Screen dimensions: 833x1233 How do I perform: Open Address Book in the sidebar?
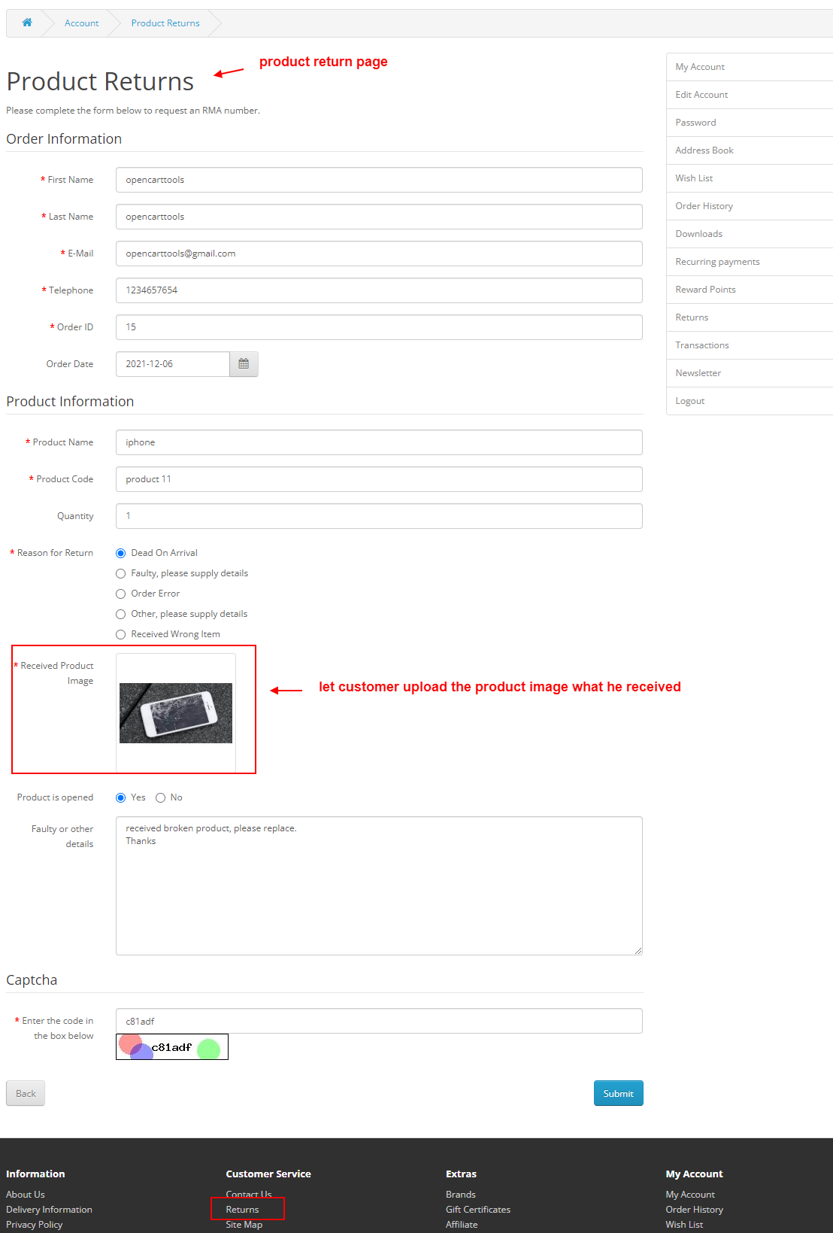click(750, 150)
